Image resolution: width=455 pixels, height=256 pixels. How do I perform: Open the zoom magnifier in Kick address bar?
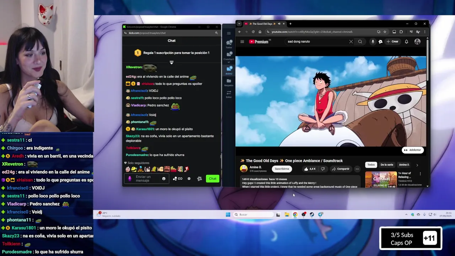tap(216, 33)
